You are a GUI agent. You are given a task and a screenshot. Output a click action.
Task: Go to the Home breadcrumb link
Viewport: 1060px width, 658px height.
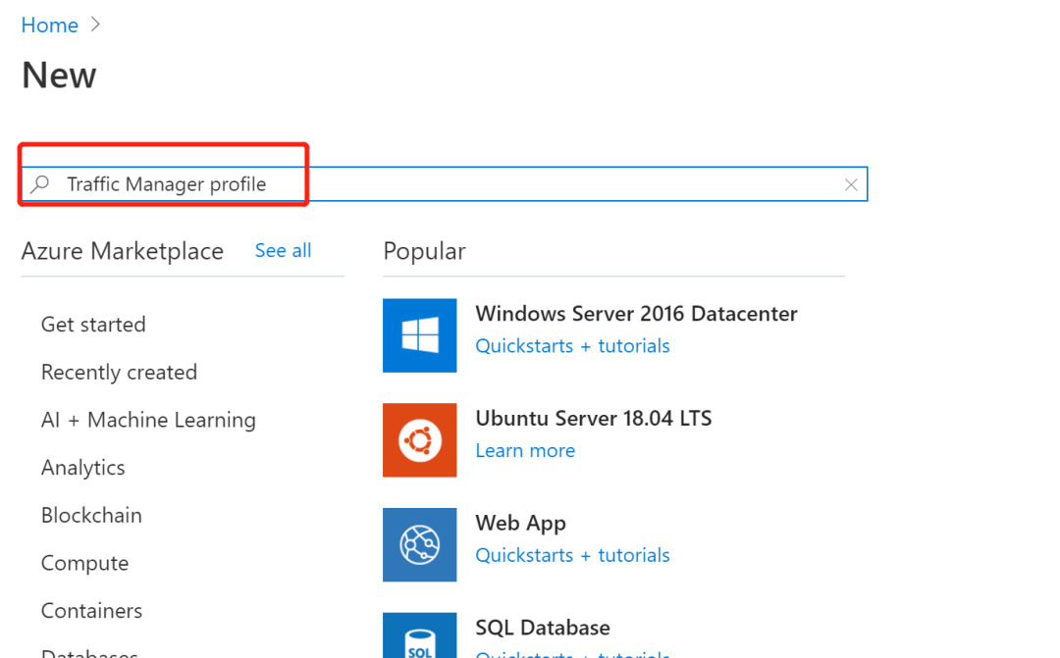(x=49, y=25)
